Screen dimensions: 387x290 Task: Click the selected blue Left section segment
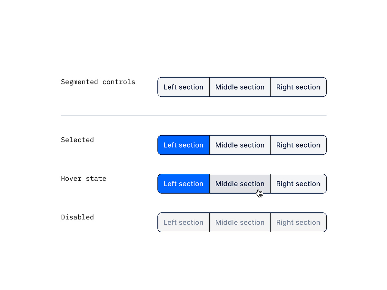[183, 145]
